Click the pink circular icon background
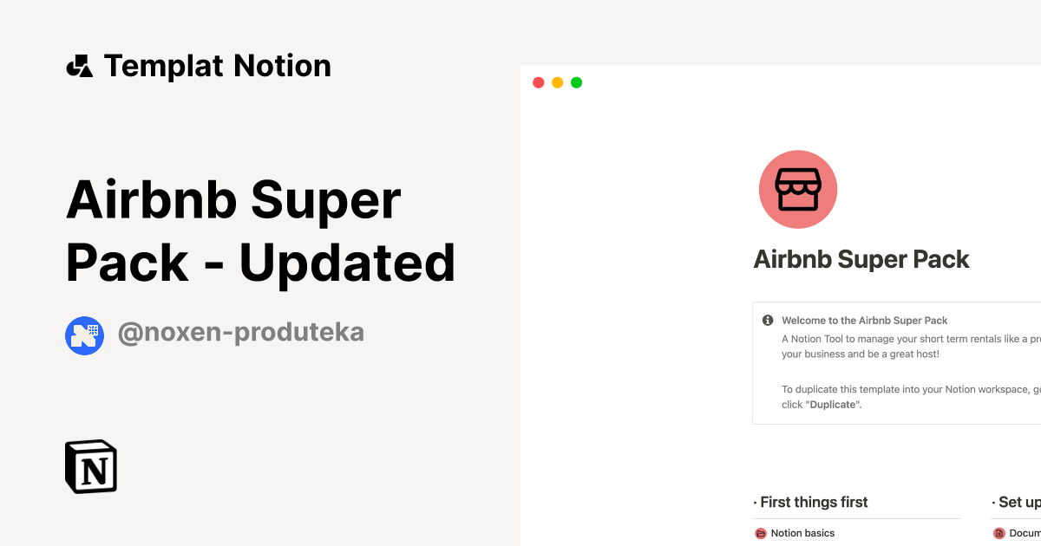Screen dimensions: 1041x546 click(798, 189)
